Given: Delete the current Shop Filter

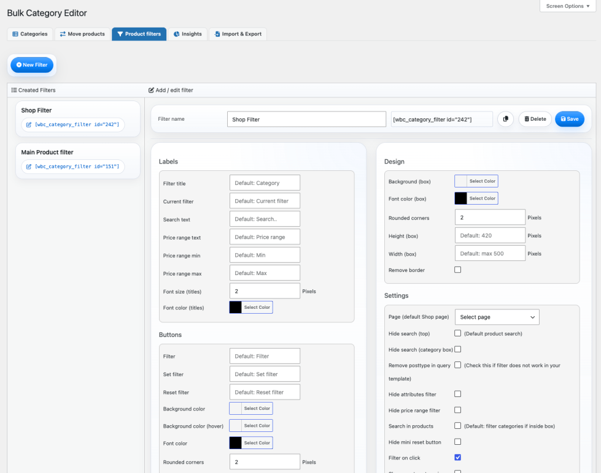Looking at the screenshot, I should (535, 119).
